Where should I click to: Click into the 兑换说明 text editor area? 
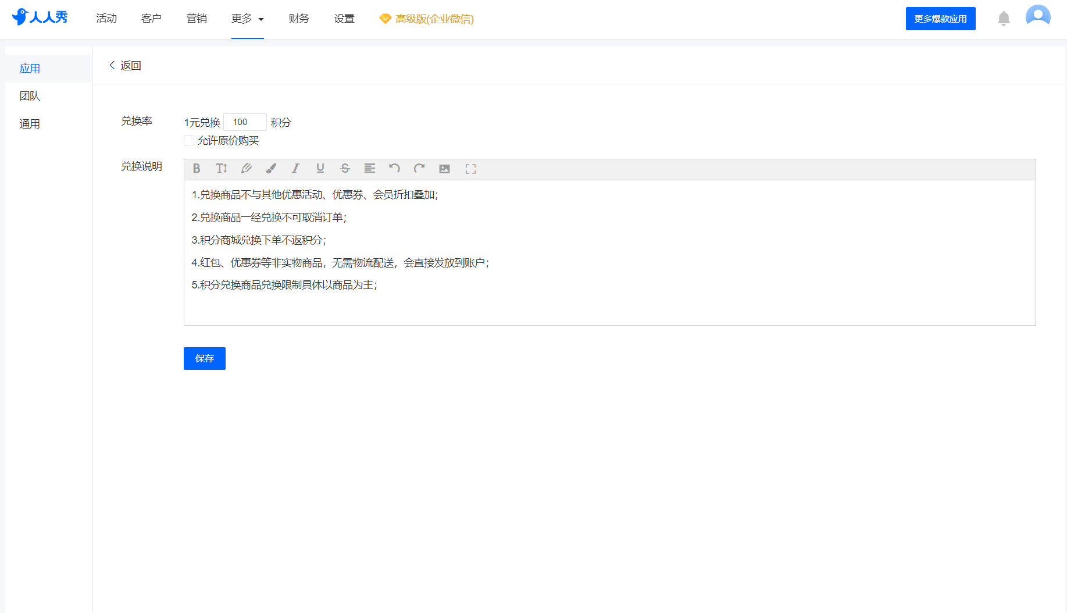point(609,252)
